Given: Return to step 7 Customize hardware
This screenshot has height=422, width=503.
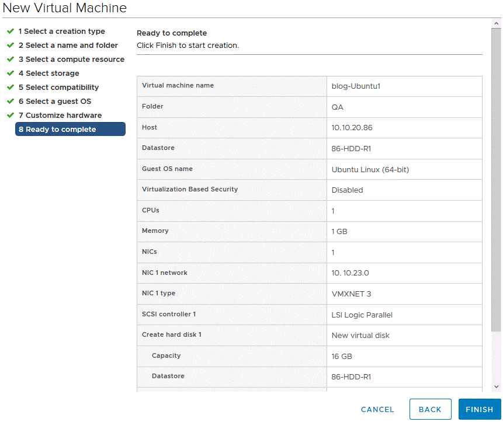Looking at the screenshot, I should click(60, 116).
